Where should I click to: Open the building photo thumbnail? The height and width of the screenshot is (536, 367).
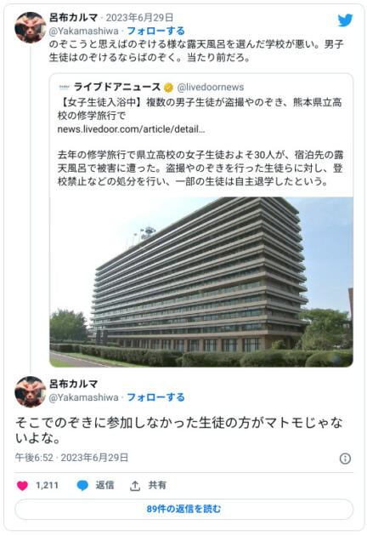click(x=201, y=282)
